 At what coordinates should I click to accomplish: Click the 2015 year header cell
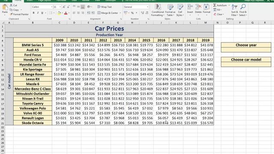coord(146,40)
